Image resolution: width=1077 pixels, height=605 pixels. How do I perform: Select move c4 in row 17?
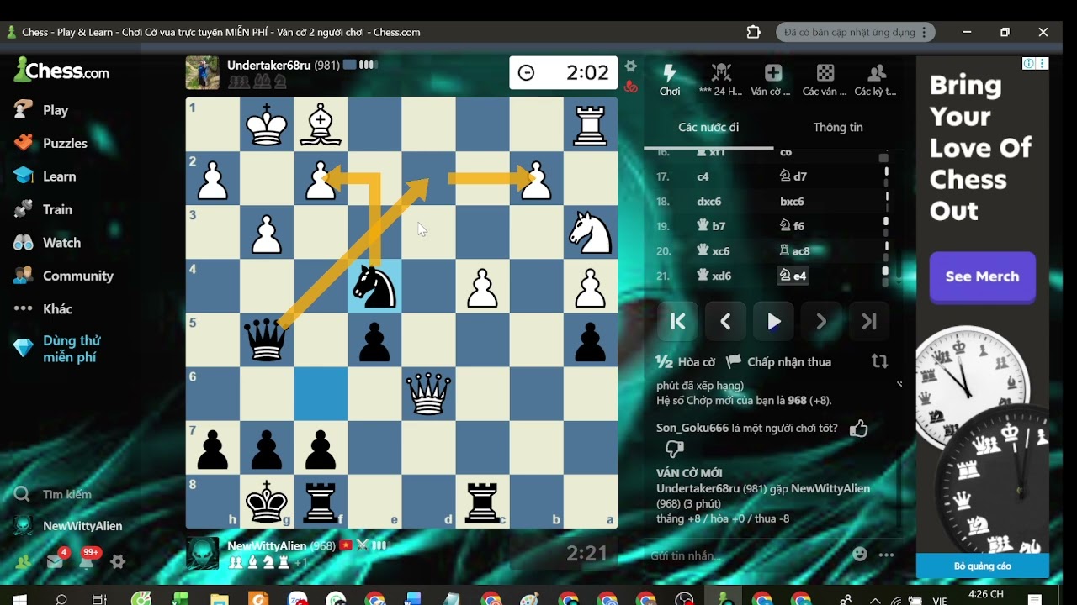[x=703, y=176]
